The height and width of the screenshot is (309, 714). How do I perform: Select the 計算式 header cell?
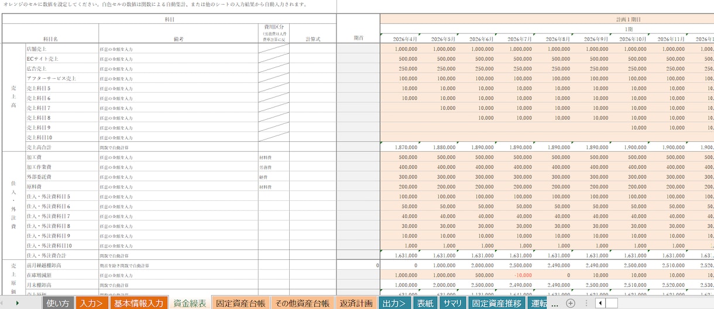click(313, 39)
